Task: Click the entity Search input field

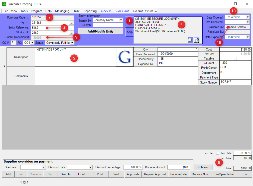Action: [108, 25]
